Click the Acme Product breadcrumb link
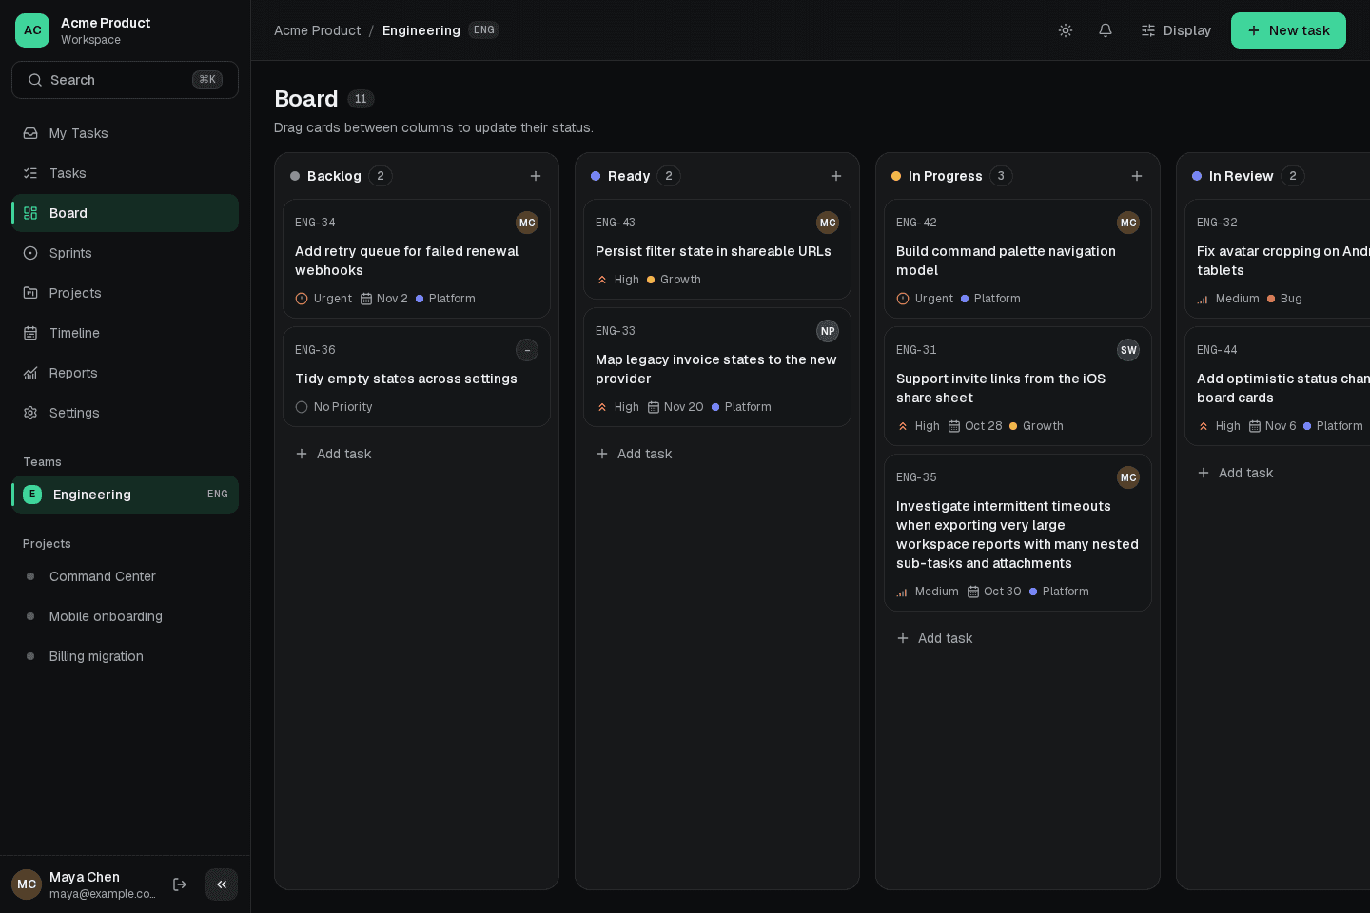 317,30
